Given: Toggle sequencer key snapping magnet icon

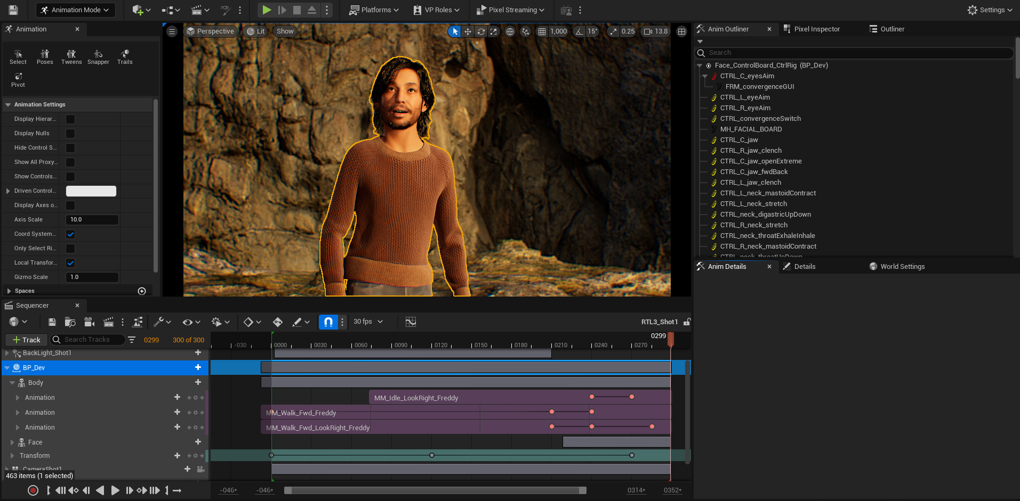Looking at the screenshot, I should (x=328, y=322).
